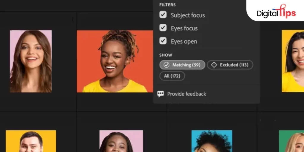Select photo of woman in yellow top at right edge
304x152 pixels.
(293, 61)
